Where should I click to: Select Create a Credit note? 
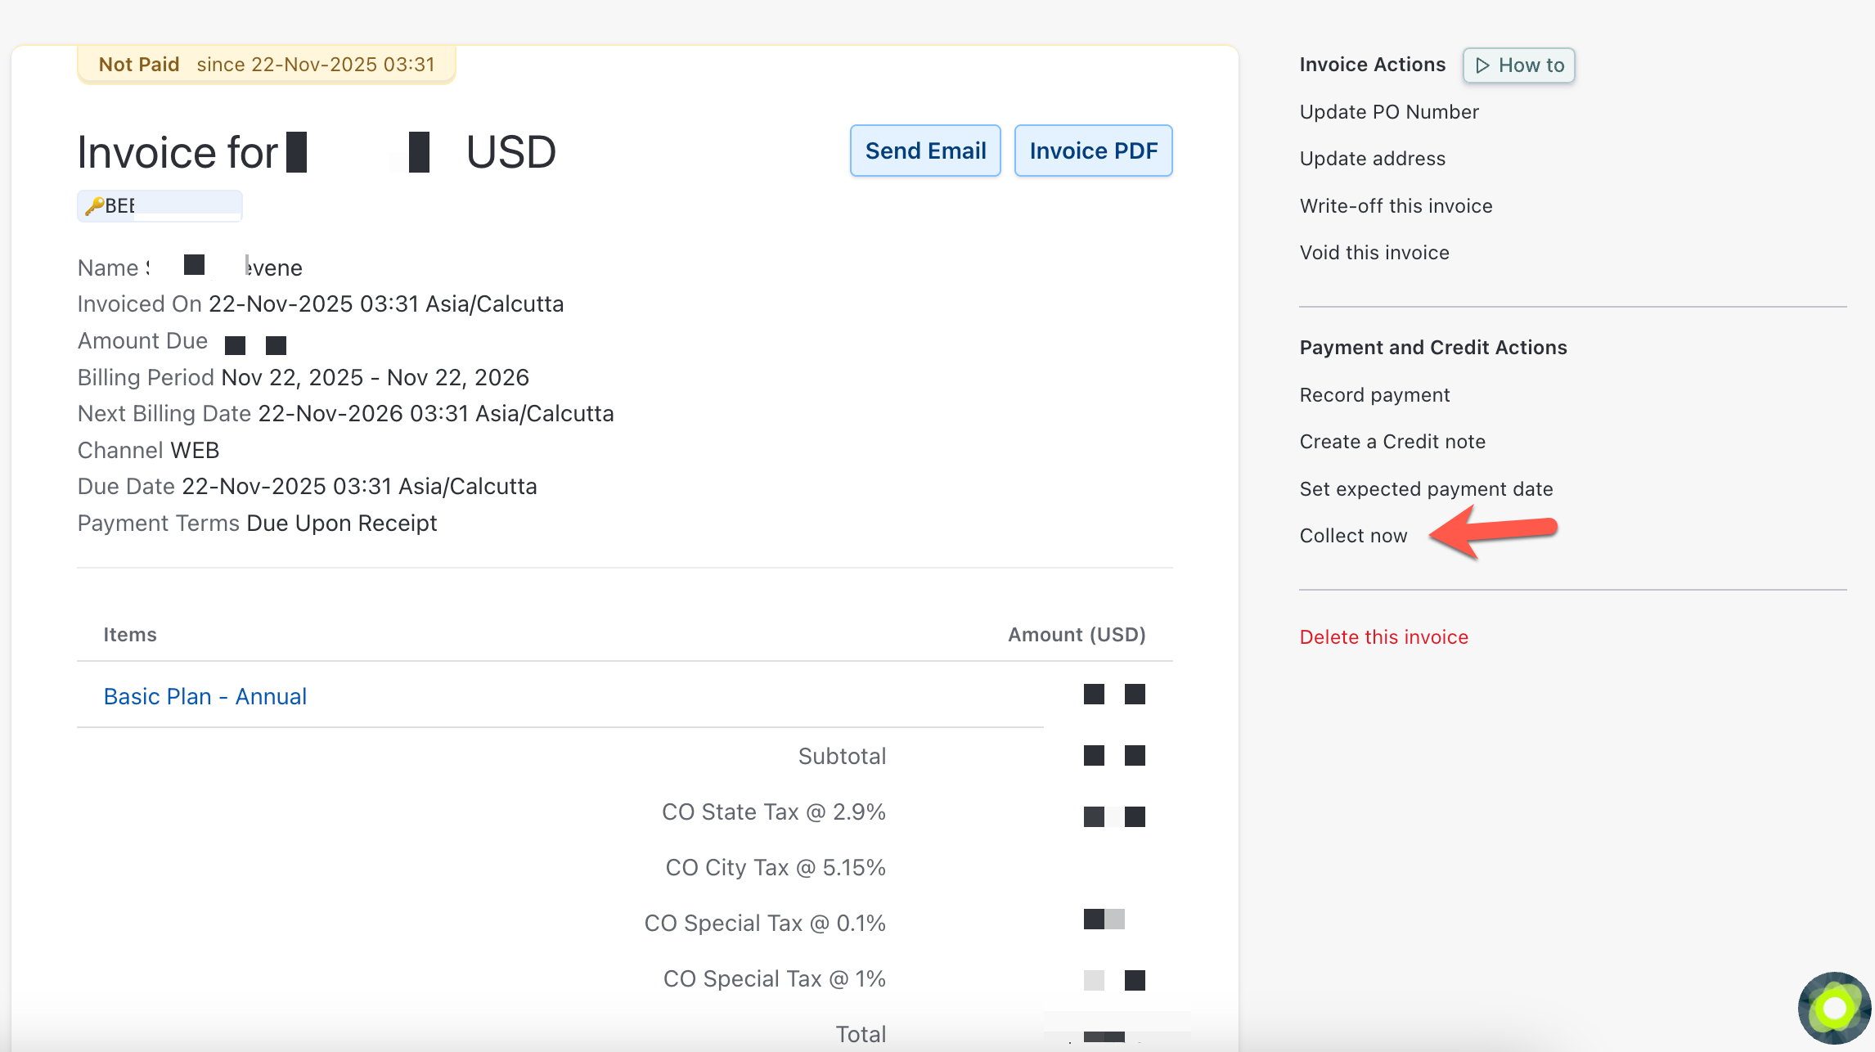coord(1392,442)
